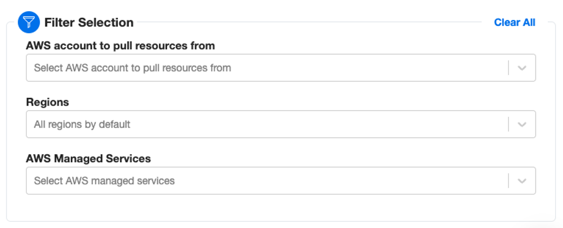Click the 'AWS account to pull resources from' label
Image resolution: width=563 pixels, height=228 pixels.
[121, 46]
